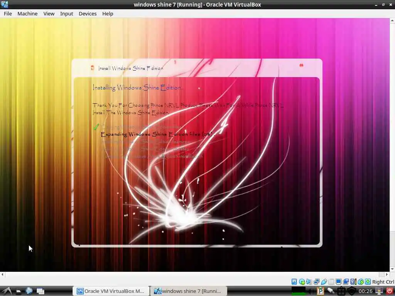Open the Devices menu
Screen dimensions: 395x296
[x=88, y=13]
